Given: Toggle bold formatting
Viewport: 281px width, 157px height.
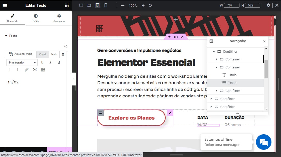Looking at the screenshot, I should (x=42, y=62).
